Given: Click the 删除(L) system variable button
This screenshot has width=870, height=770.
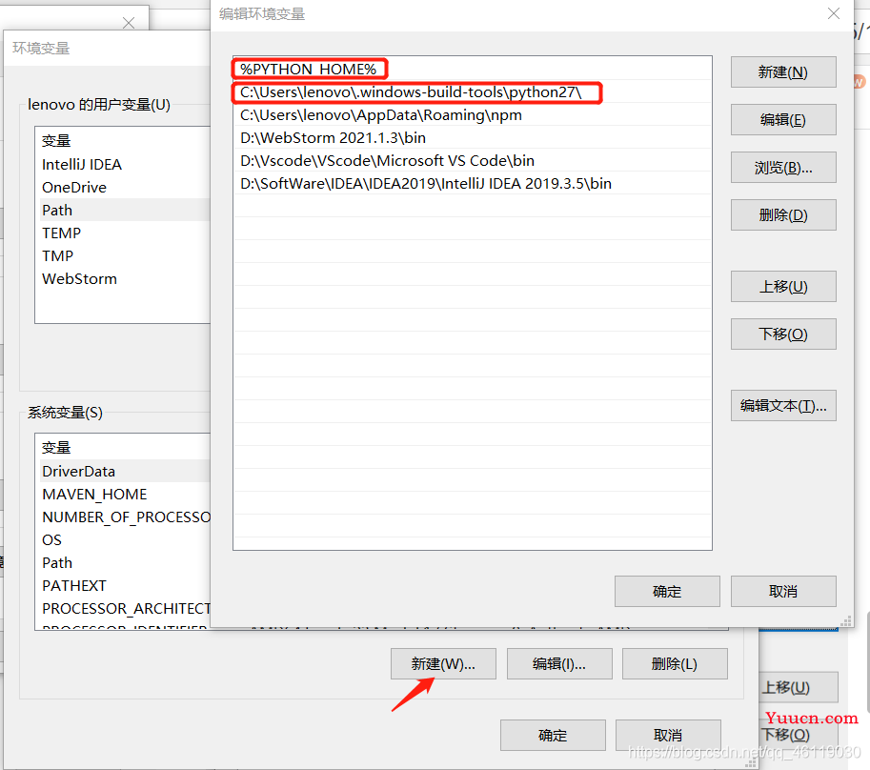Looking at the screenshot, I should [675, 663].
